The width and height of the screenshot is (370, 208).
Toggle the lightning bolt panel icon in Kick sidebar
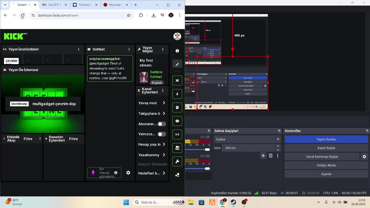(177, 94)
